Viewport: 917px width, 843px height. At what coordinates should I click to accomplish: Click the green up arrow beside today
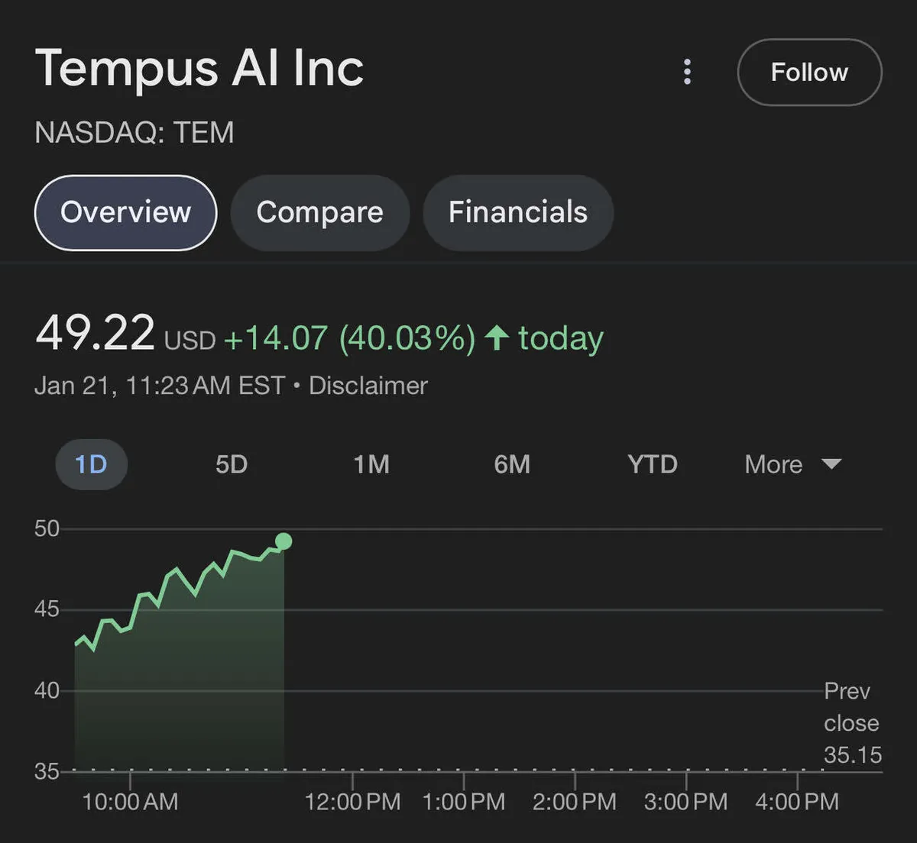pos(497,338)
